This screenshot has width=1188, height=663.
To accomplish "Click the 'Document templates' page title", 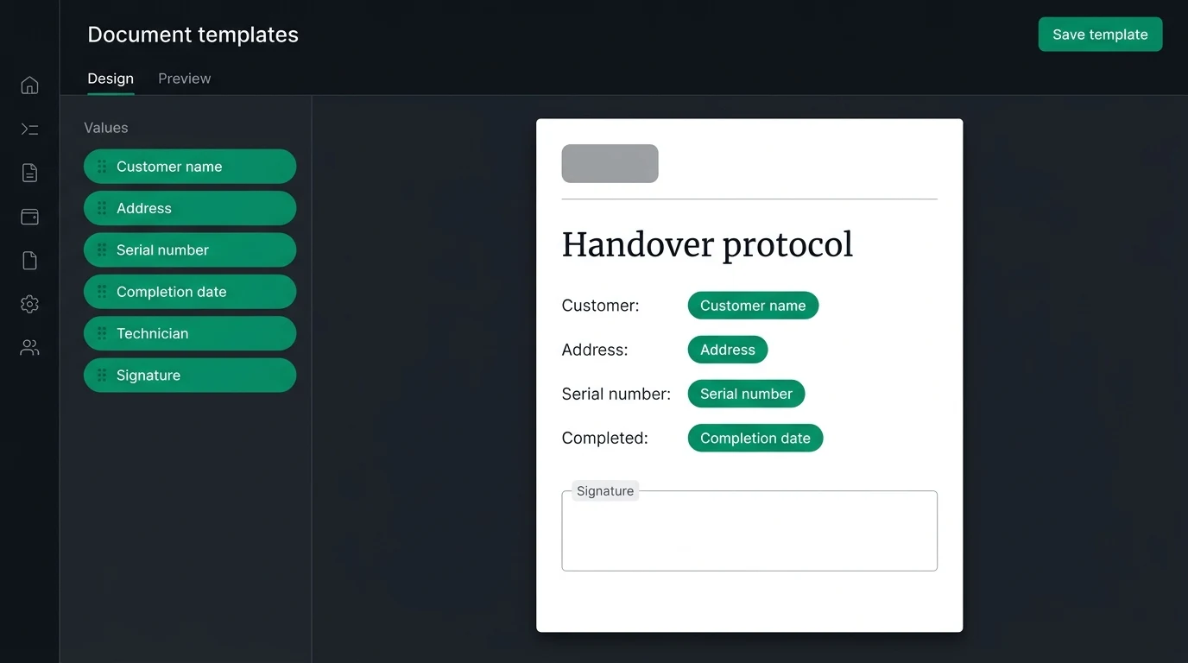I will (193, 35).
